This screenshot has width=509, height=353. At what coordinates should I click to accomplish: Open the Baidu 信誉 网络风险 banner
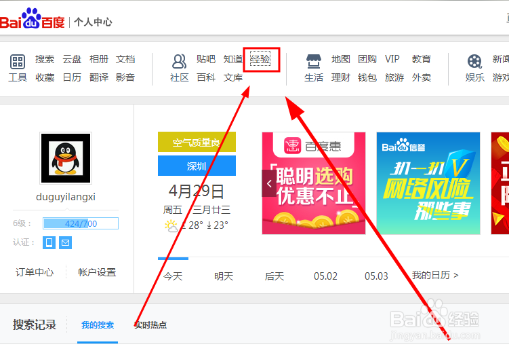tap(428, 183)
